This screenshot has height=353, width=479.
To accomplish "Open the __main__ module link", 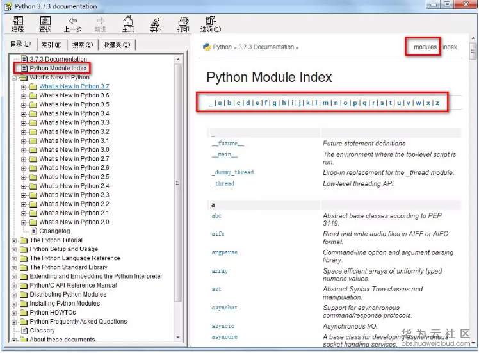I will (225, 154).
